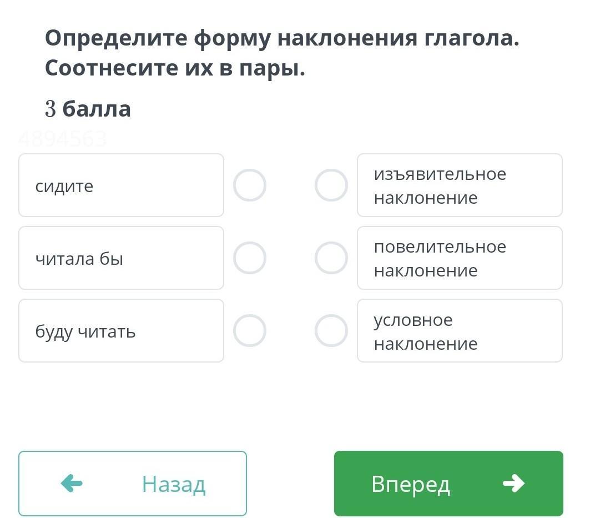Click the изъявительное наклонение card
The image size is (590, 518).
pyautogui.click(x=460, y=185)
